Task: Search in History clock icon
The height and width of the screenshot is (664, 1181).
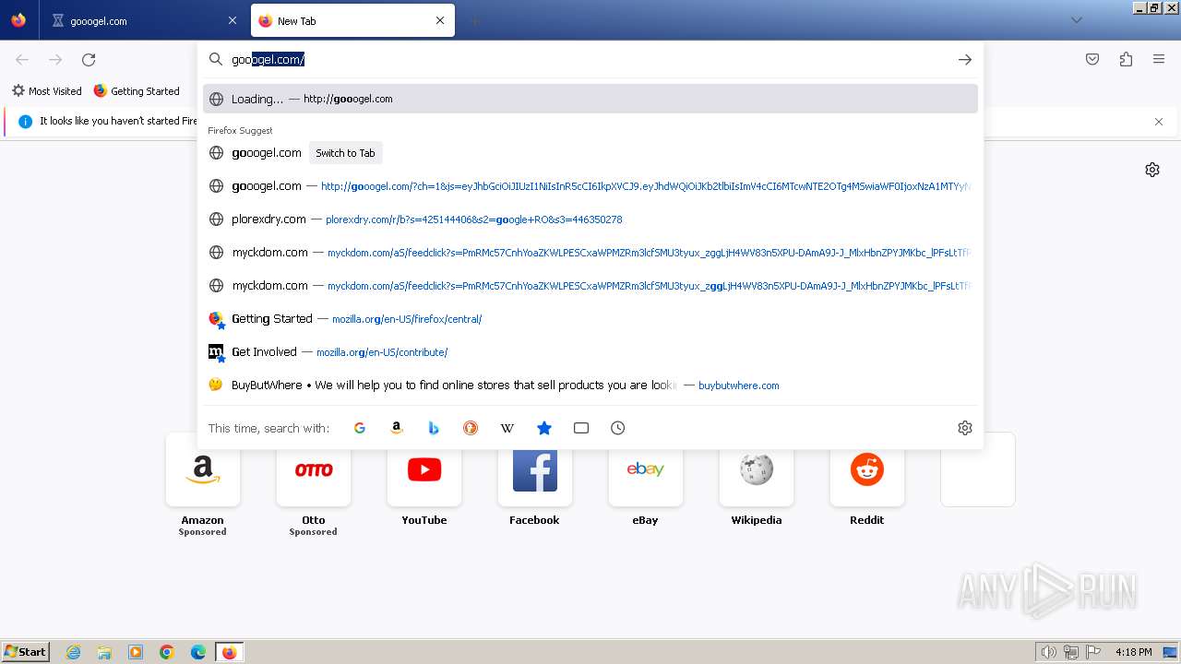Action: [x=618, y=428]
